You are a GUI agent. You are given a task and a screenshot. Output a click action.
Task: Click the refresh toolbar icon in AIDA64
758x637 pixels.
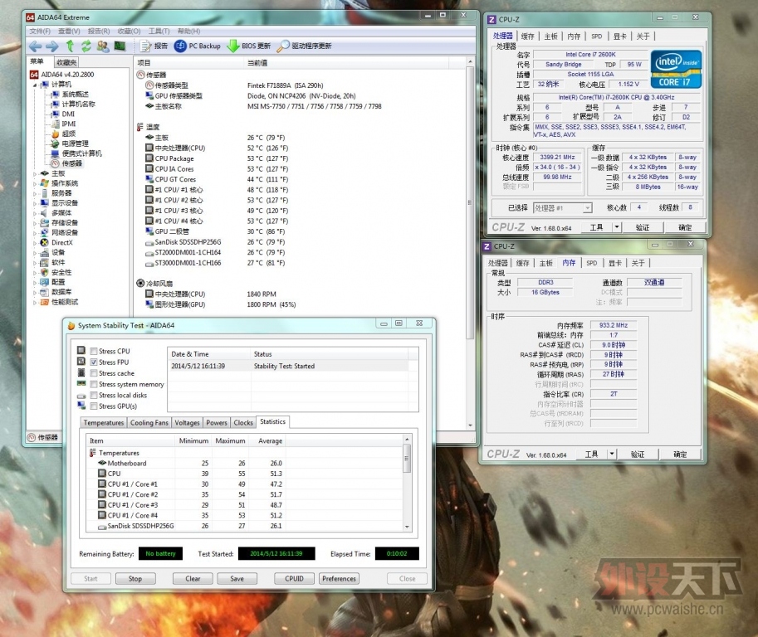(x=86, y=46)
